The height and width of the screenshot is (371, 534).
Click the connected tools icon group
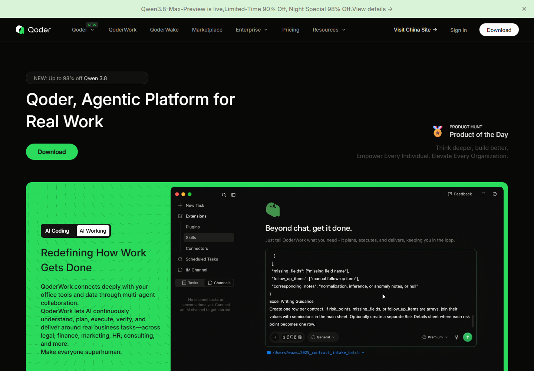[292, 337]
